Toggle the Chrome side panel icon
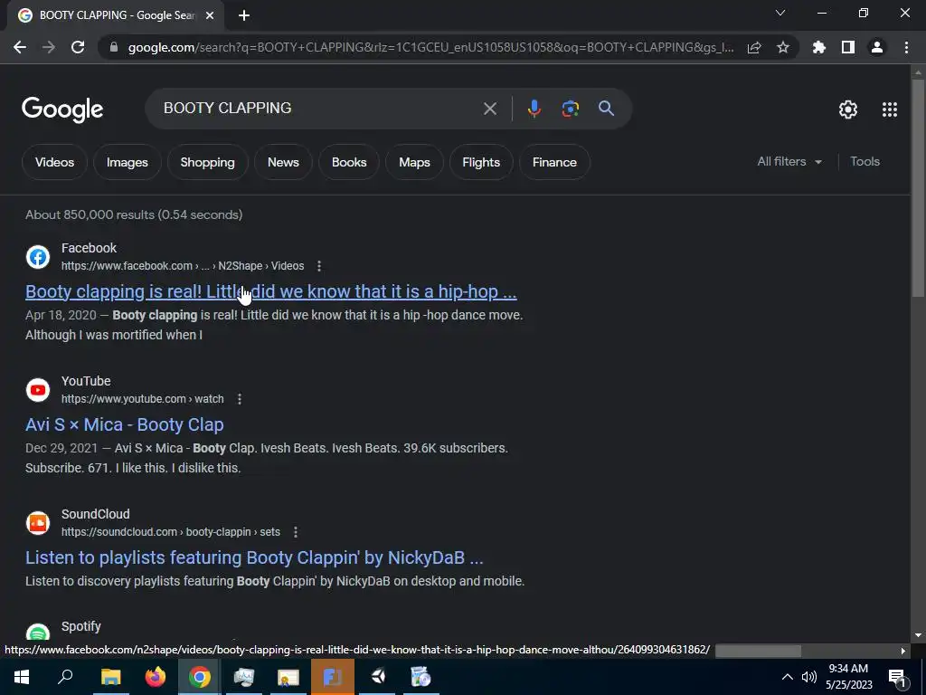The height and width of the screenshot is (695, 926). coord(848,47)
